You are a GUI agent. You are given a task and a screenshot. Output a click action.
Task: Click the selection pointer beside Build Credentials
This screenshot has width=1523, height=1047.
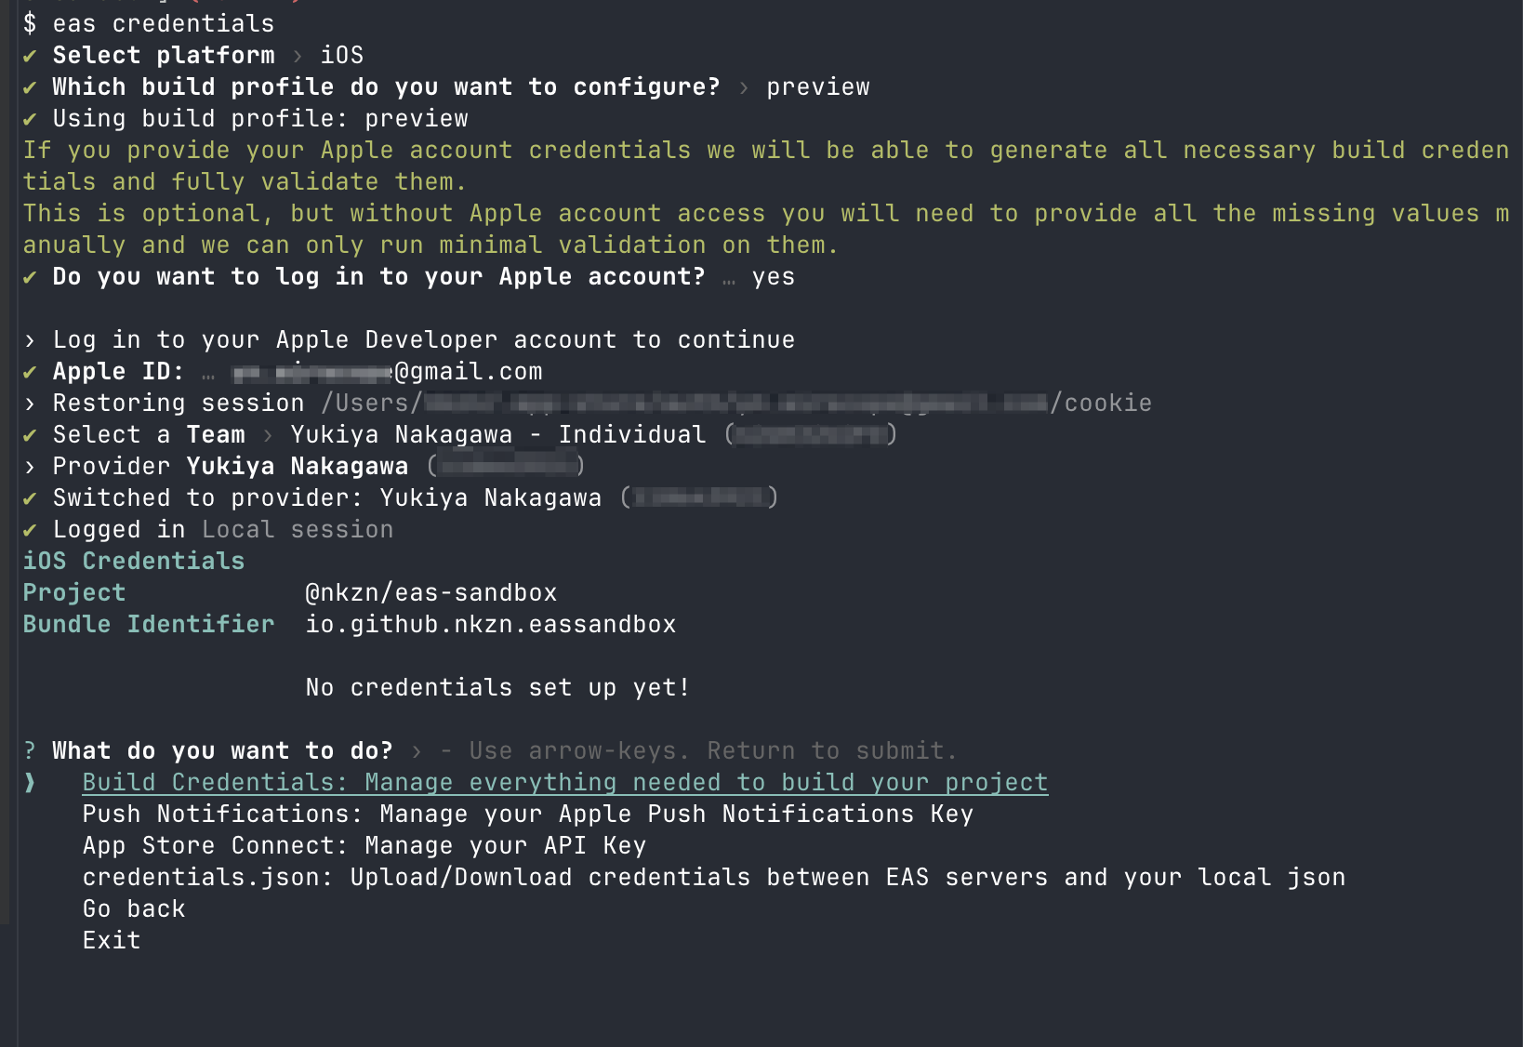pos(31,783)
